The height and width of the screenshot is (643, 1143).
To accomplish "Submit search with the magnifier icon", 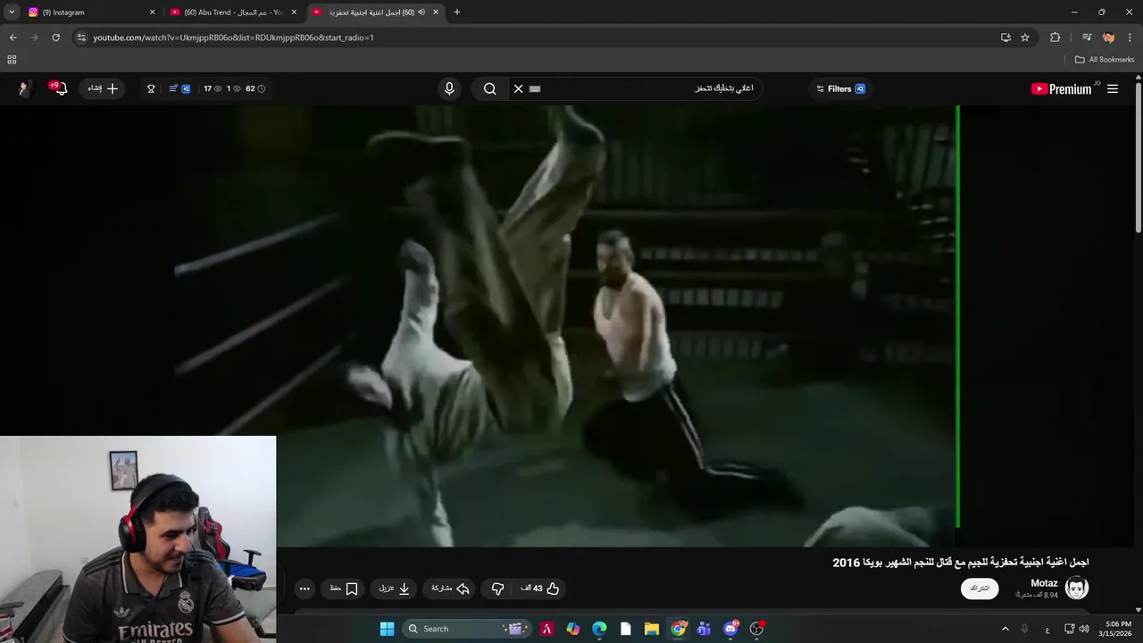I will pyautogui.click(x=490, y=88).
